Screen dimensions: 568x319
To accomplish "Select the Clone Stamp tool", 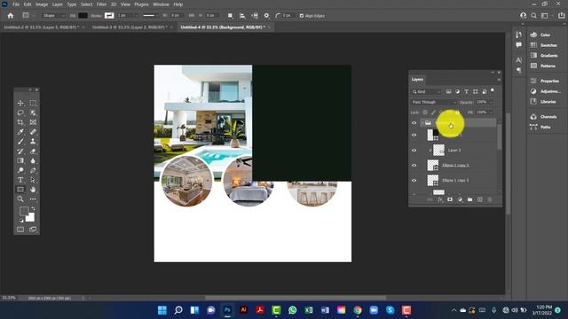I will pyautogui.click(x=33, y=142).
